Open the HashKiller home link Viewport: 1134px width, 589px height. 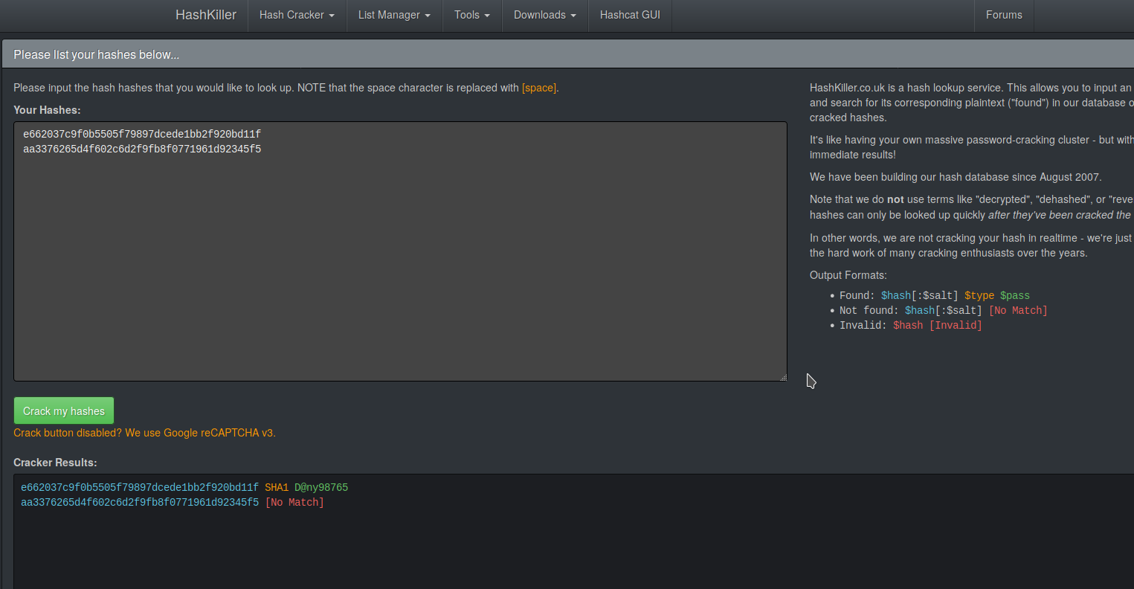206,15
